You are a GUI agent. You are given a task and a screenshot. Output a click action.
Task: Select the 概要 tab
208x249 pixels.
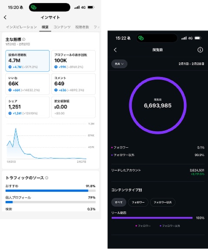click(45, 27)
